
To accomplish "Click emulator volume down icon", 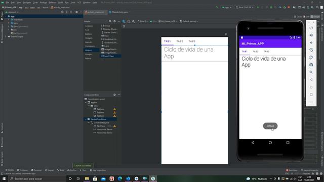I will pyautogui.click(x=311, y=42).
